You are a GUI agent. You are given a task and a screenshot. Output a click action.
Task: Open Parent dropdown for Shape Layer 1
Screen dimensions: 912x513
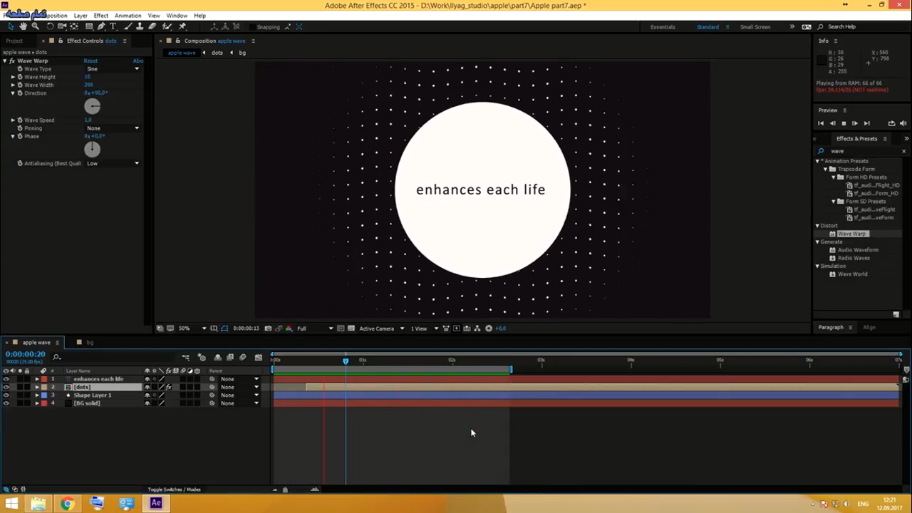coord(239,395)
